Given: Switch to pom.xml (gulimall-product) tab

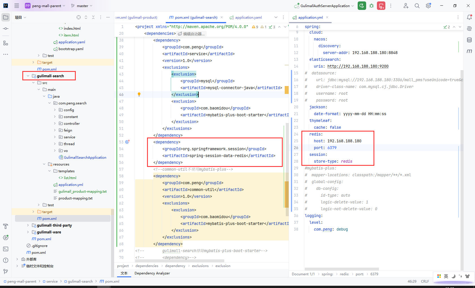Looking at the screenshot, I should tap(136, 17).
